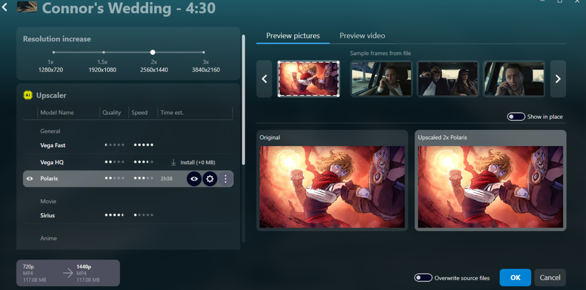Select the Vega Fast model row
The image size is (586, 290).
[x=128, y=145]
